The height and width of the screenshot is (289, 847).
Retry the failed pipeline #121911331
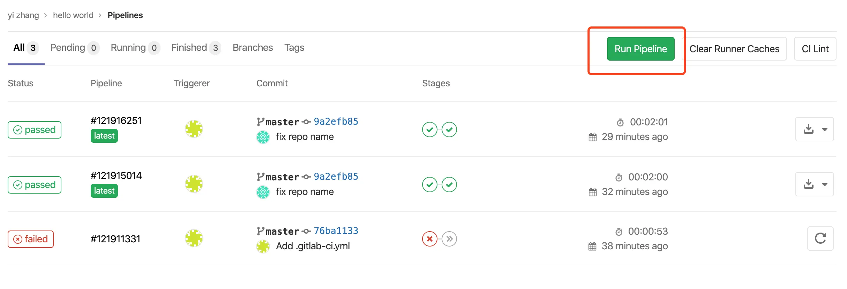click(820, 239)
